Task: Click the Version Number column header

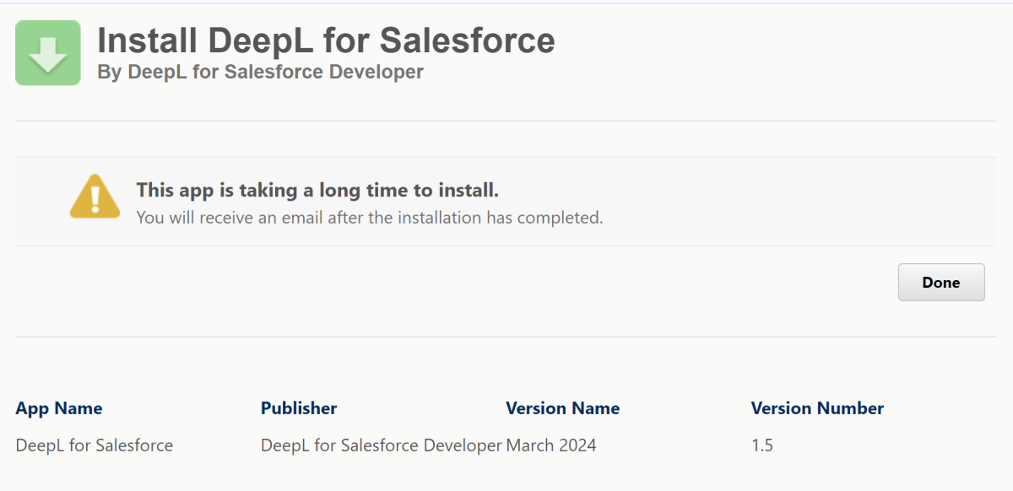Action: [x=817, y=408]
